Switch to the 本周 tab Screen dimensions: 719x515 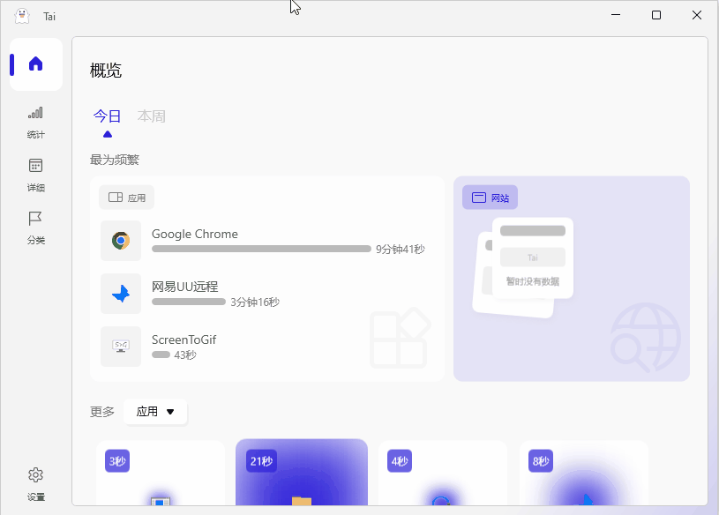click(x=152, y=116)
